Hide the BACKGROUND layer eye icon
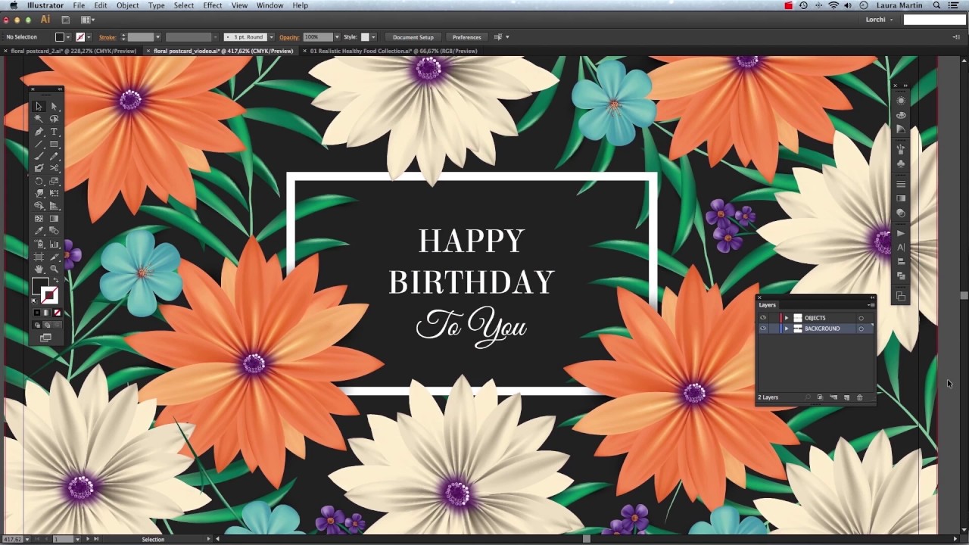969x545 pixels. point(763,329)
